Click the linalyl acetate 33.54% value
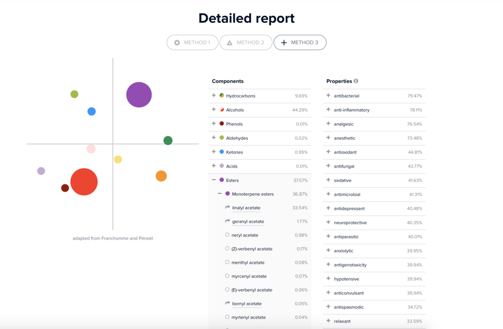The height and width of the screenshot is (329, 503). 300,208
